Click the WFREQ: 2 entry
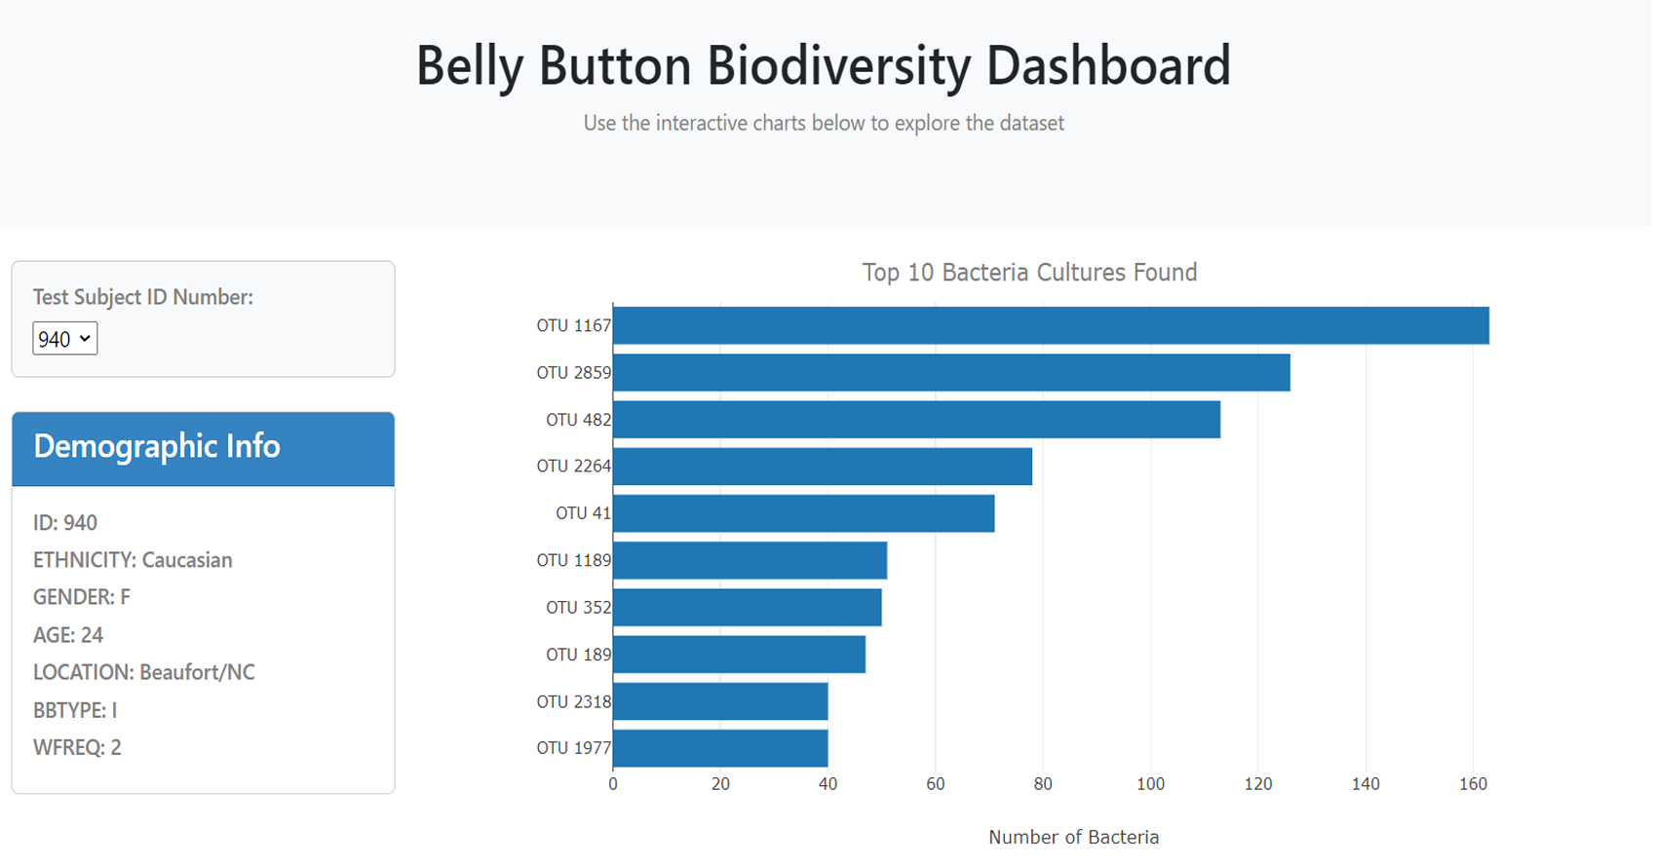1655x865 pixels. pos(77,748)
